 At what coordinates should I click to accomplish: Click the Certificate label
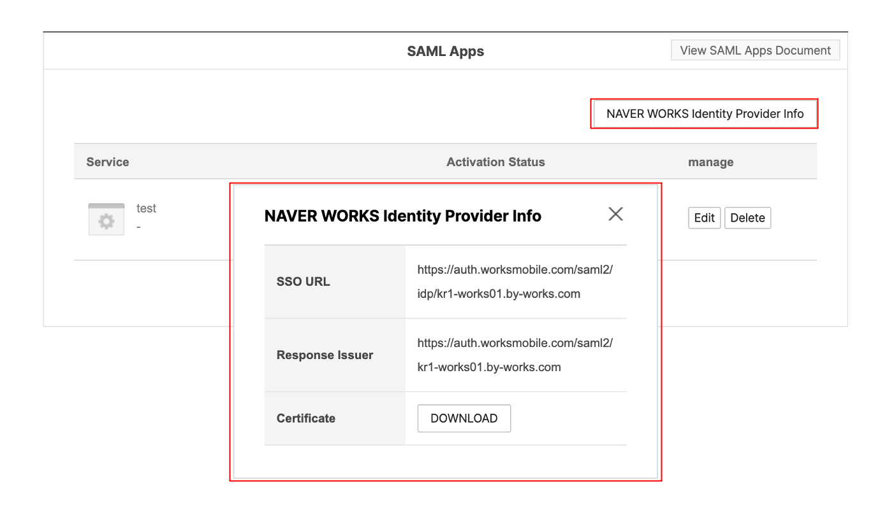coord(306,418)
